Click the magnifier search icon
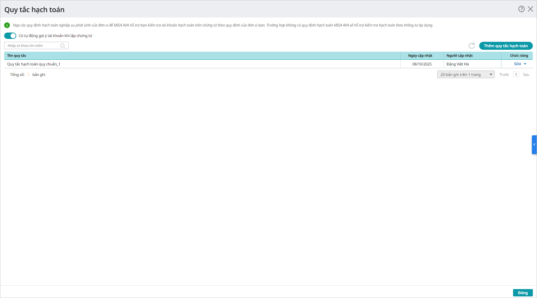This screenshot has height=298, width=537. pyautogui.click(x=63, y=46)
